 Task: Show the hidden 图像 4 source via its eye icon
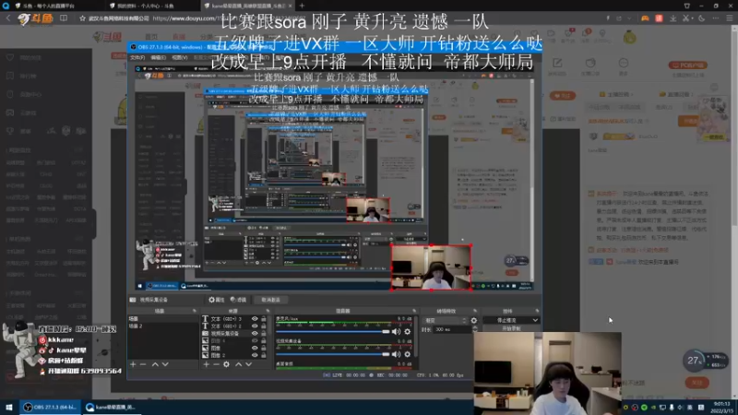[255, 340]
